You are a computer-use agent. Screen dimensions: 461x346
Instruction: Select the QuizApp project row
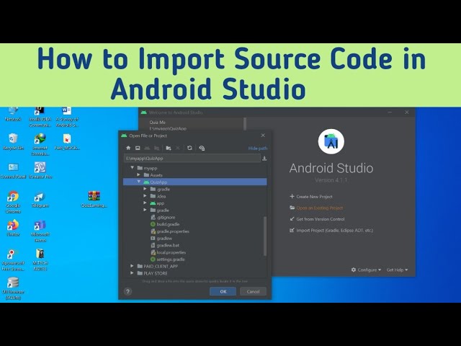coord(195,182)
